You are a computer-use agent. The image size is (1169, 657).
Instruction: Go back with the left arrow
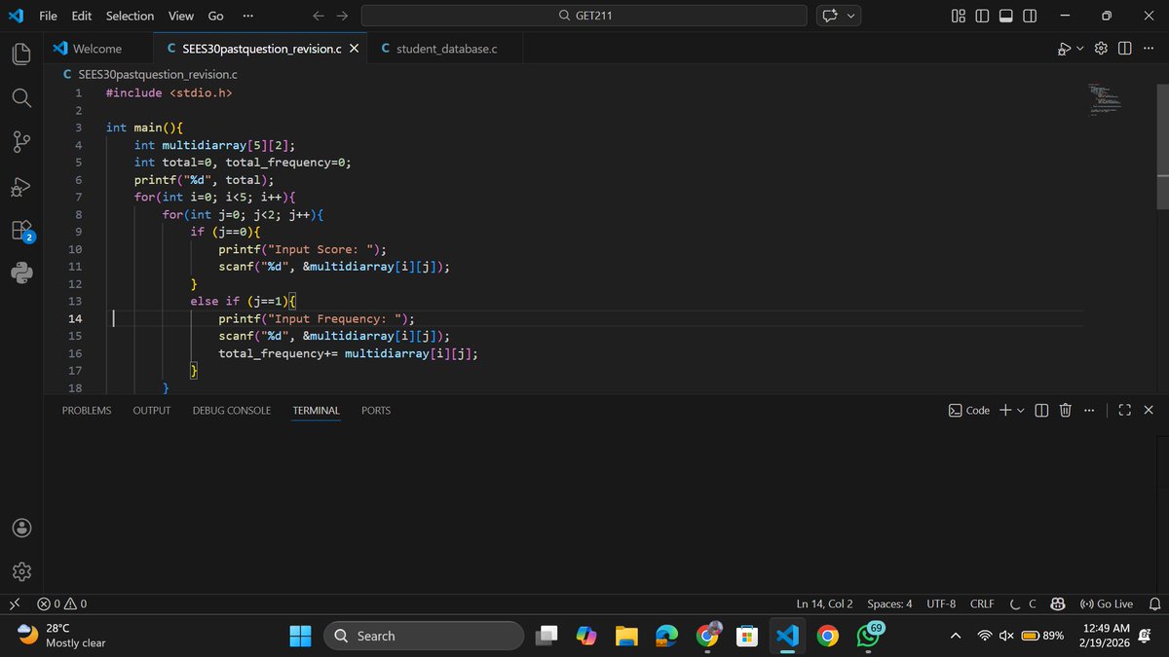click(319, 16)
